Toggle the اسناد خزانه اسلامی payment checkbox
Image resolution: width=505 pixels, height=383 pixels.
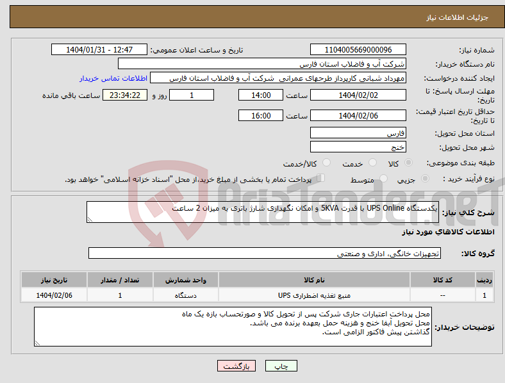click(321, 178)
